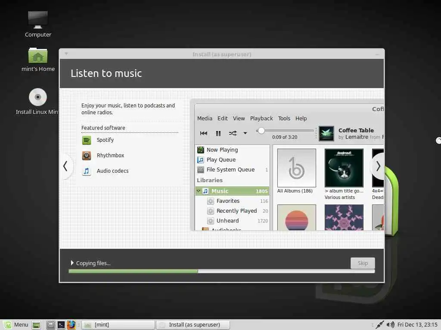Click the sunset circle album cover
The image size is (441, 330).
pyautogui.click(x=296, y=217)
